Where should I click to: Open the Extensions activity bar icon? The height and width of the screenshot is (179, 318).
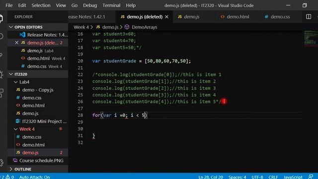(x=1, y=93)
